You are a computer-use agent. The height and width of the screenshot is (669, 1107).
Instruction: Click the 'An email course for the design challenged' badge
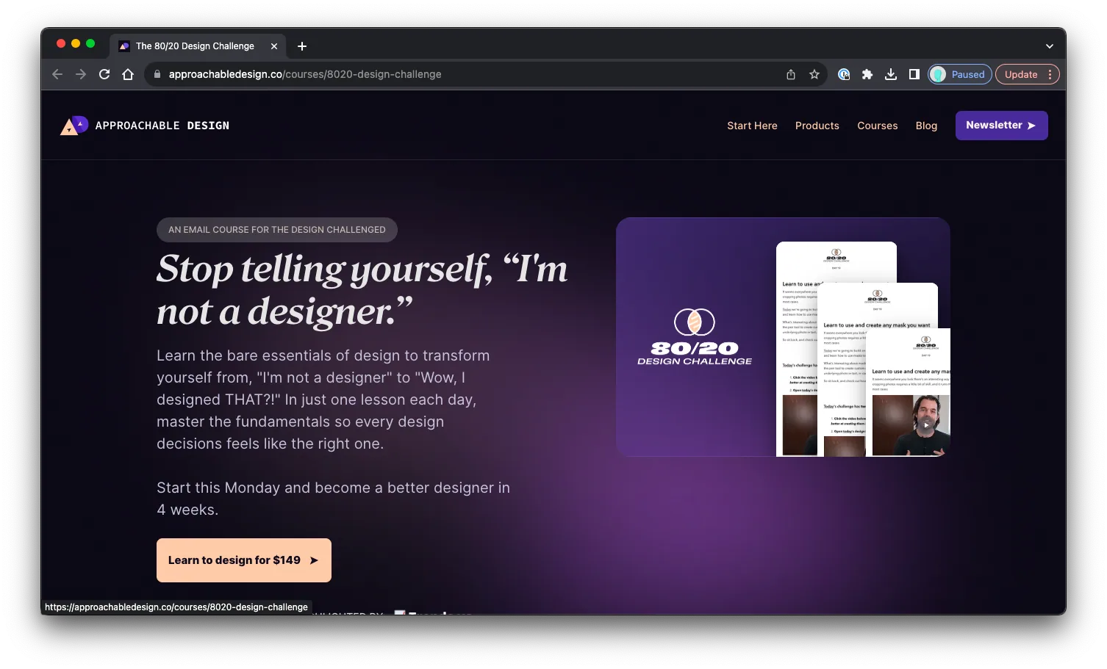[277, 230]
